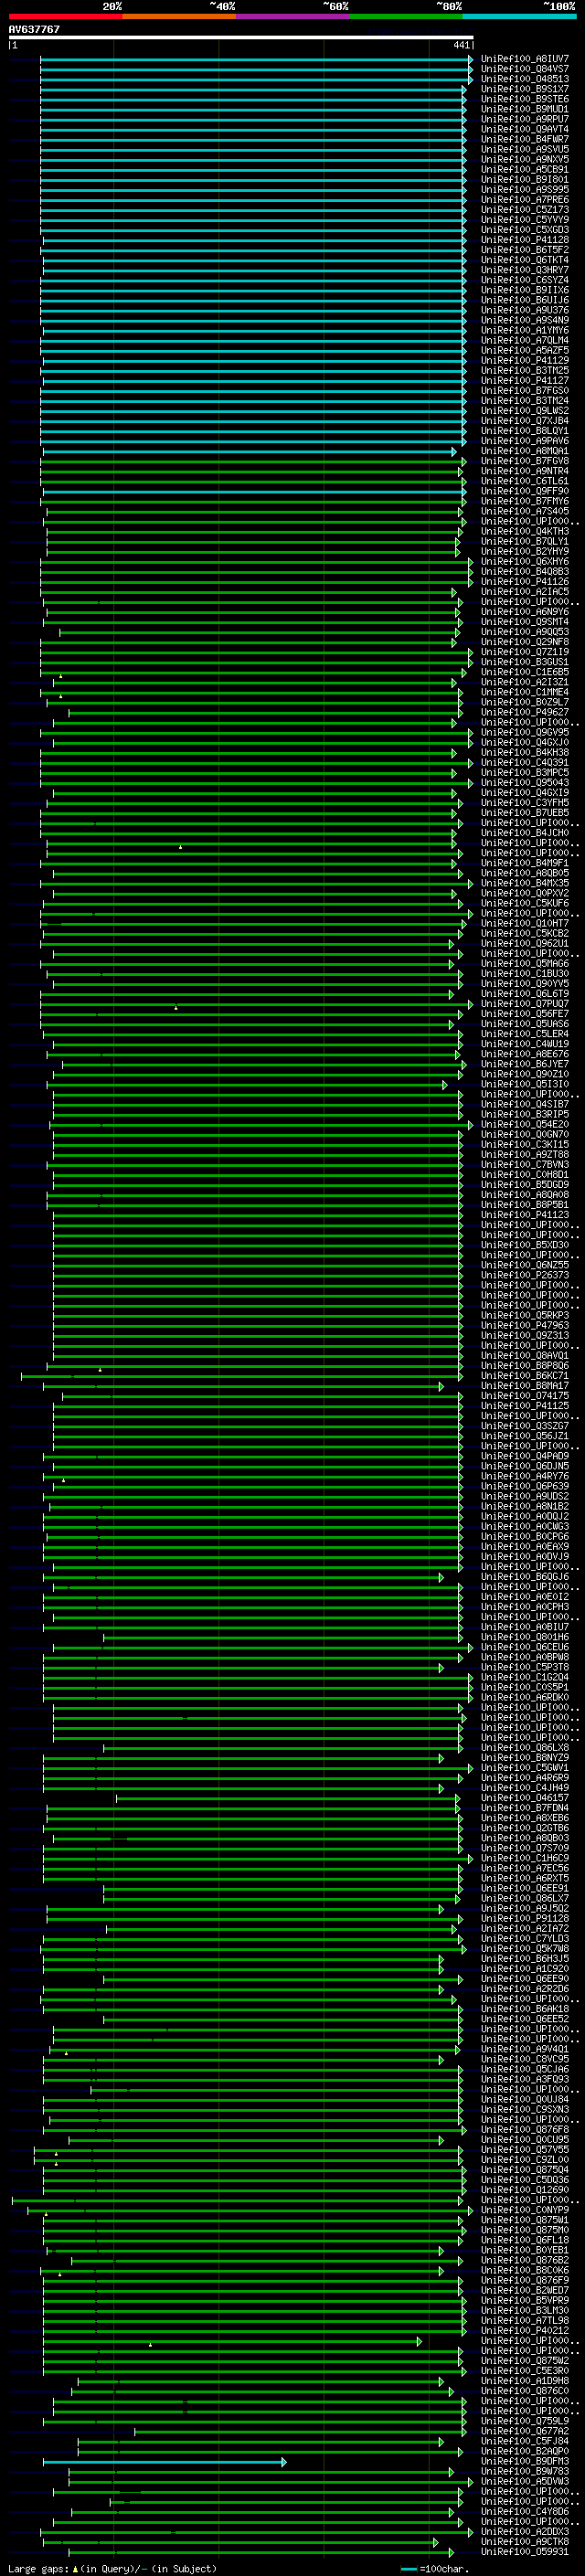Screen dimensions: 585x2576
Task: Select hit label UniRef100_C1BU30
Action: point(525,973)
